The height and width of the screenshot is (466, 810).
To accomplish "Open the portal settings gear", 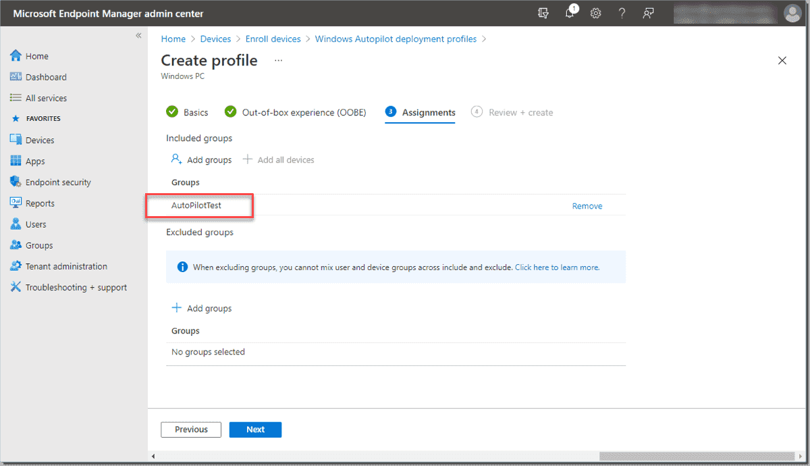I will tap(595, 13).
